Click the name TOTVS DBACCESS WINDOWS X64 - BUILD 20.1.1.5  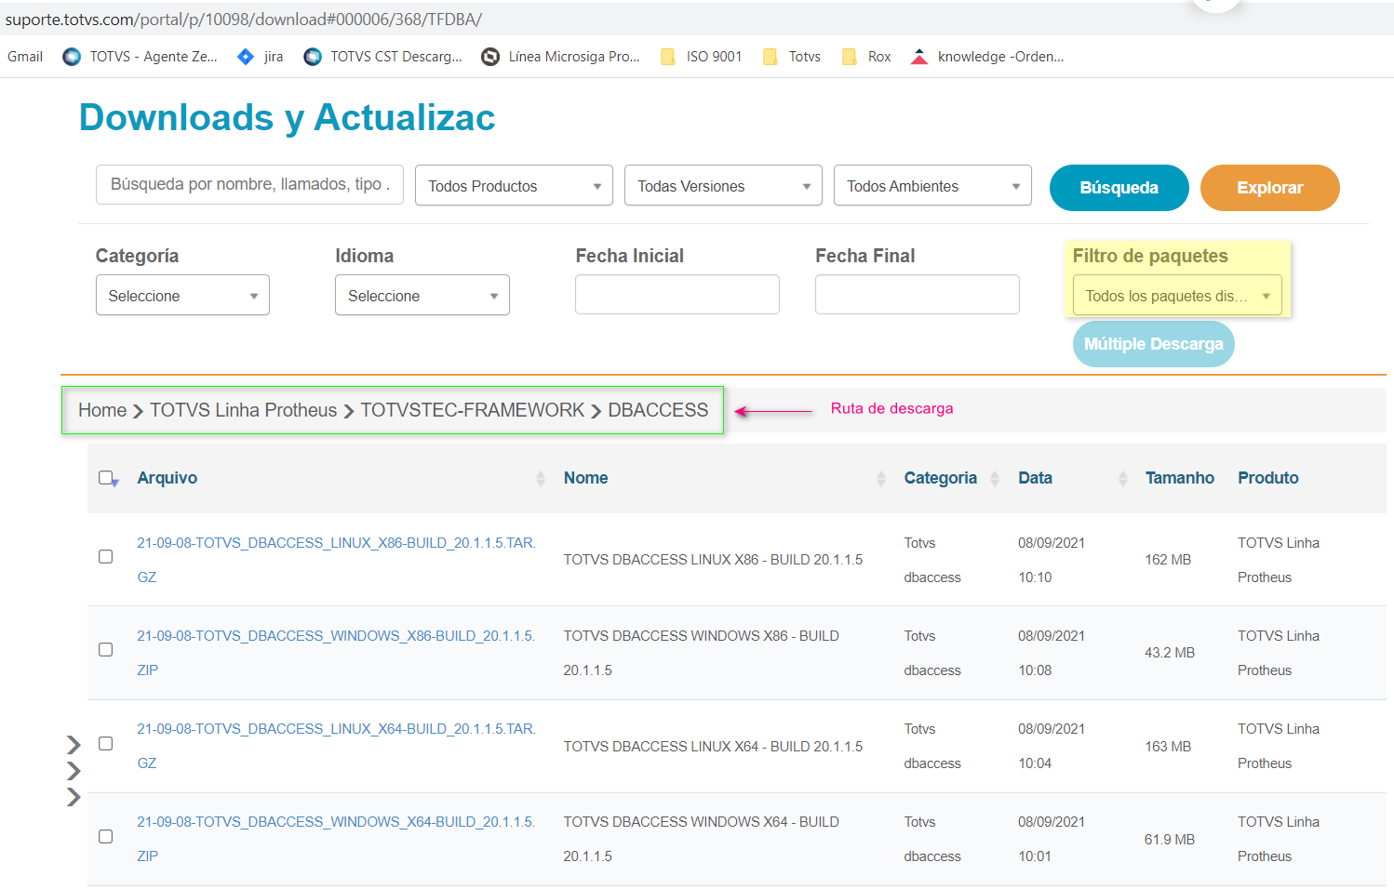tap(702, 839)
